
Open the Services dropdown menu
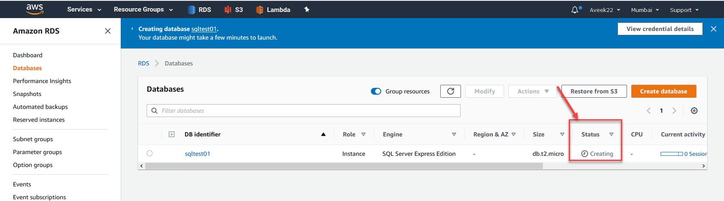click(x=84, y=9)
